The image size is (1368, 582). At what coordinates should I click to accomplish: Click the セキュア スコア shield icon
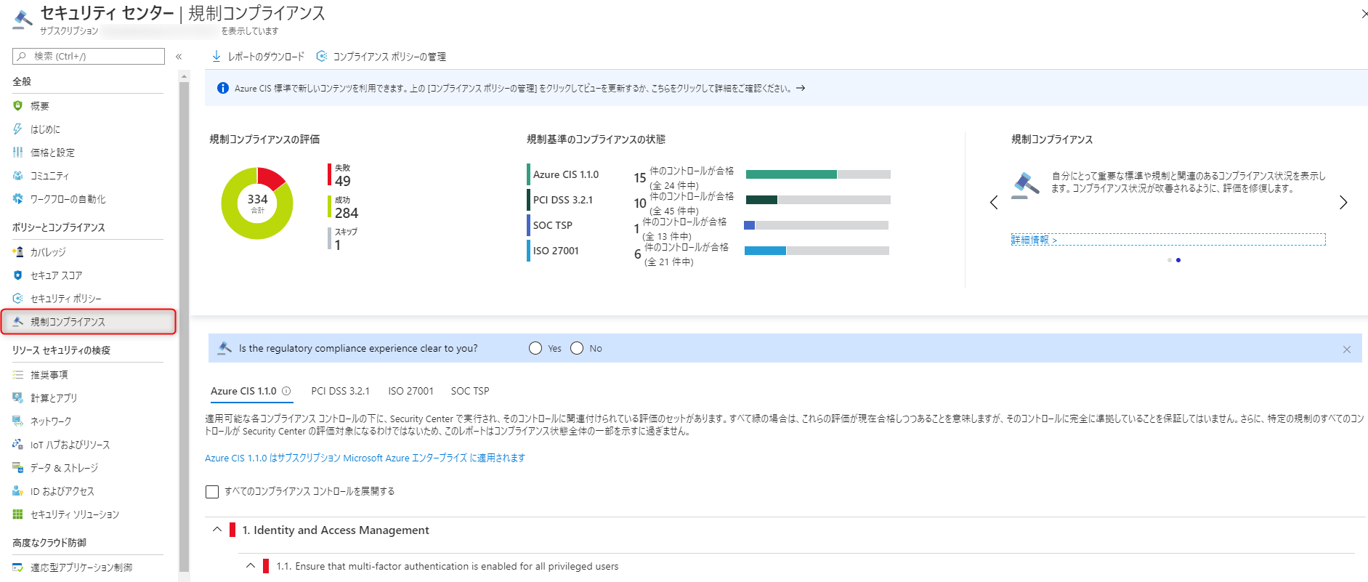[17, 275]
